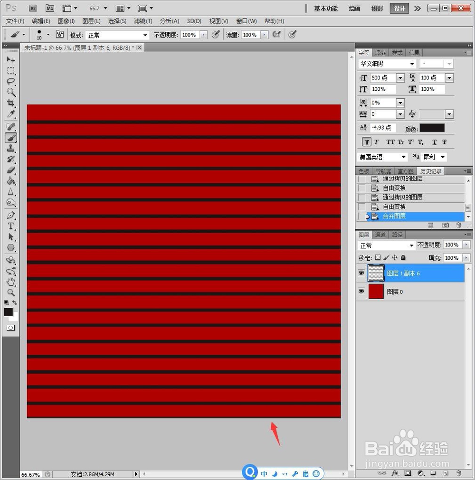Launch Adobe Bridge from top bar
Viewport: 475px width, 480px height.
[x=33, y=8]
